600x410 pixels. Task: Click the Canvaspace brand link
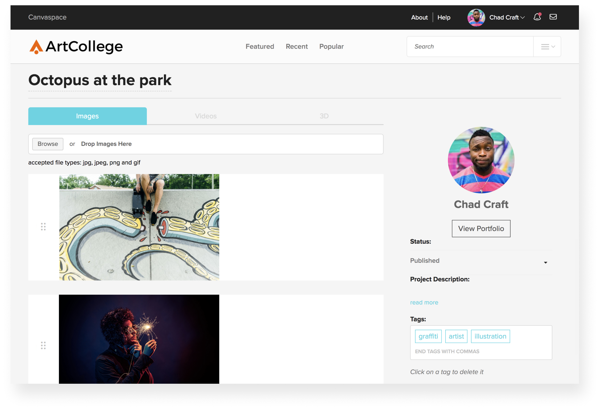(47, 17)
